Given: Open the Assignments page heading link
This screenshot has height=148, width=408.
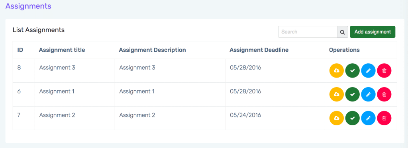Looking at the screenshot, I should 28,6.
